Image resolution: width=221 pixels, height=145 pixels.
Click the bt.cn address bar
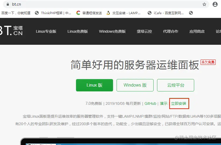click(x=106, y=4)
